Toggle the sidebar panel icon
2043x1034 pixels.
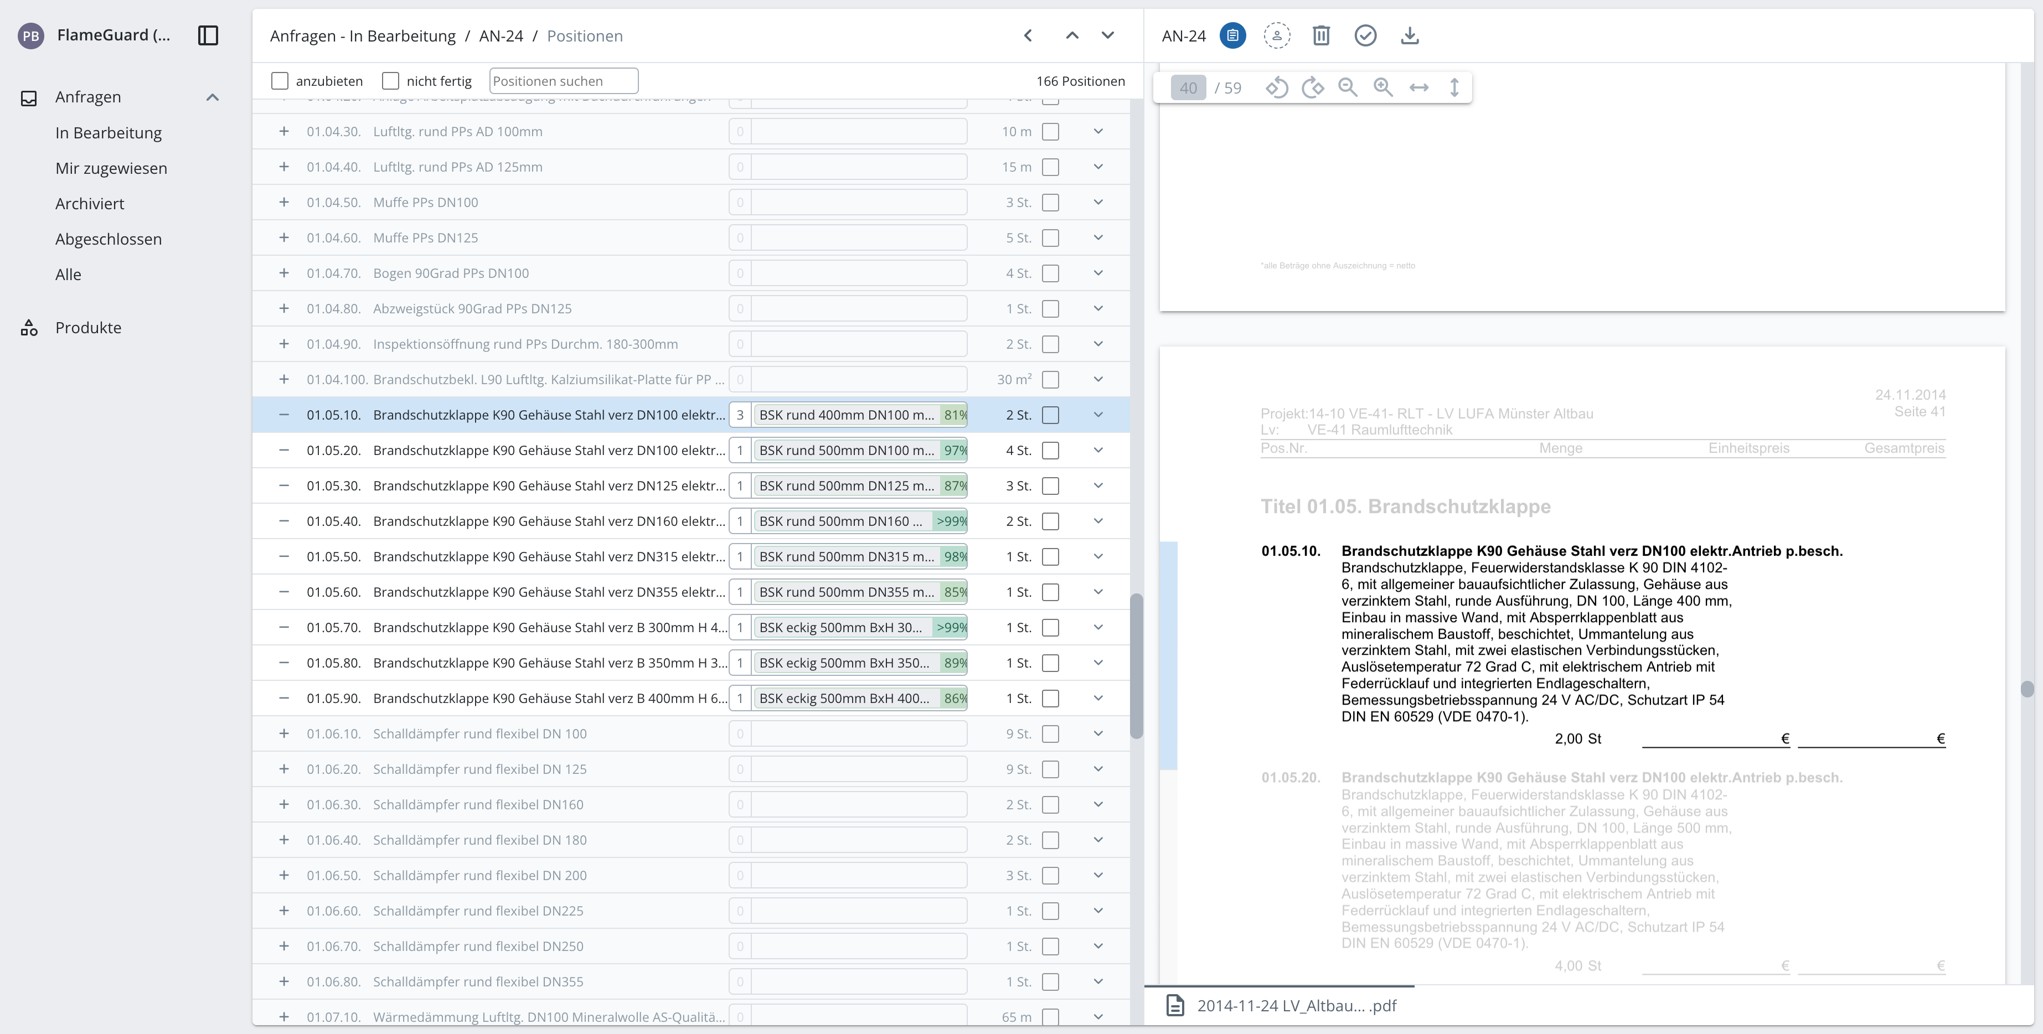point(208,35)
